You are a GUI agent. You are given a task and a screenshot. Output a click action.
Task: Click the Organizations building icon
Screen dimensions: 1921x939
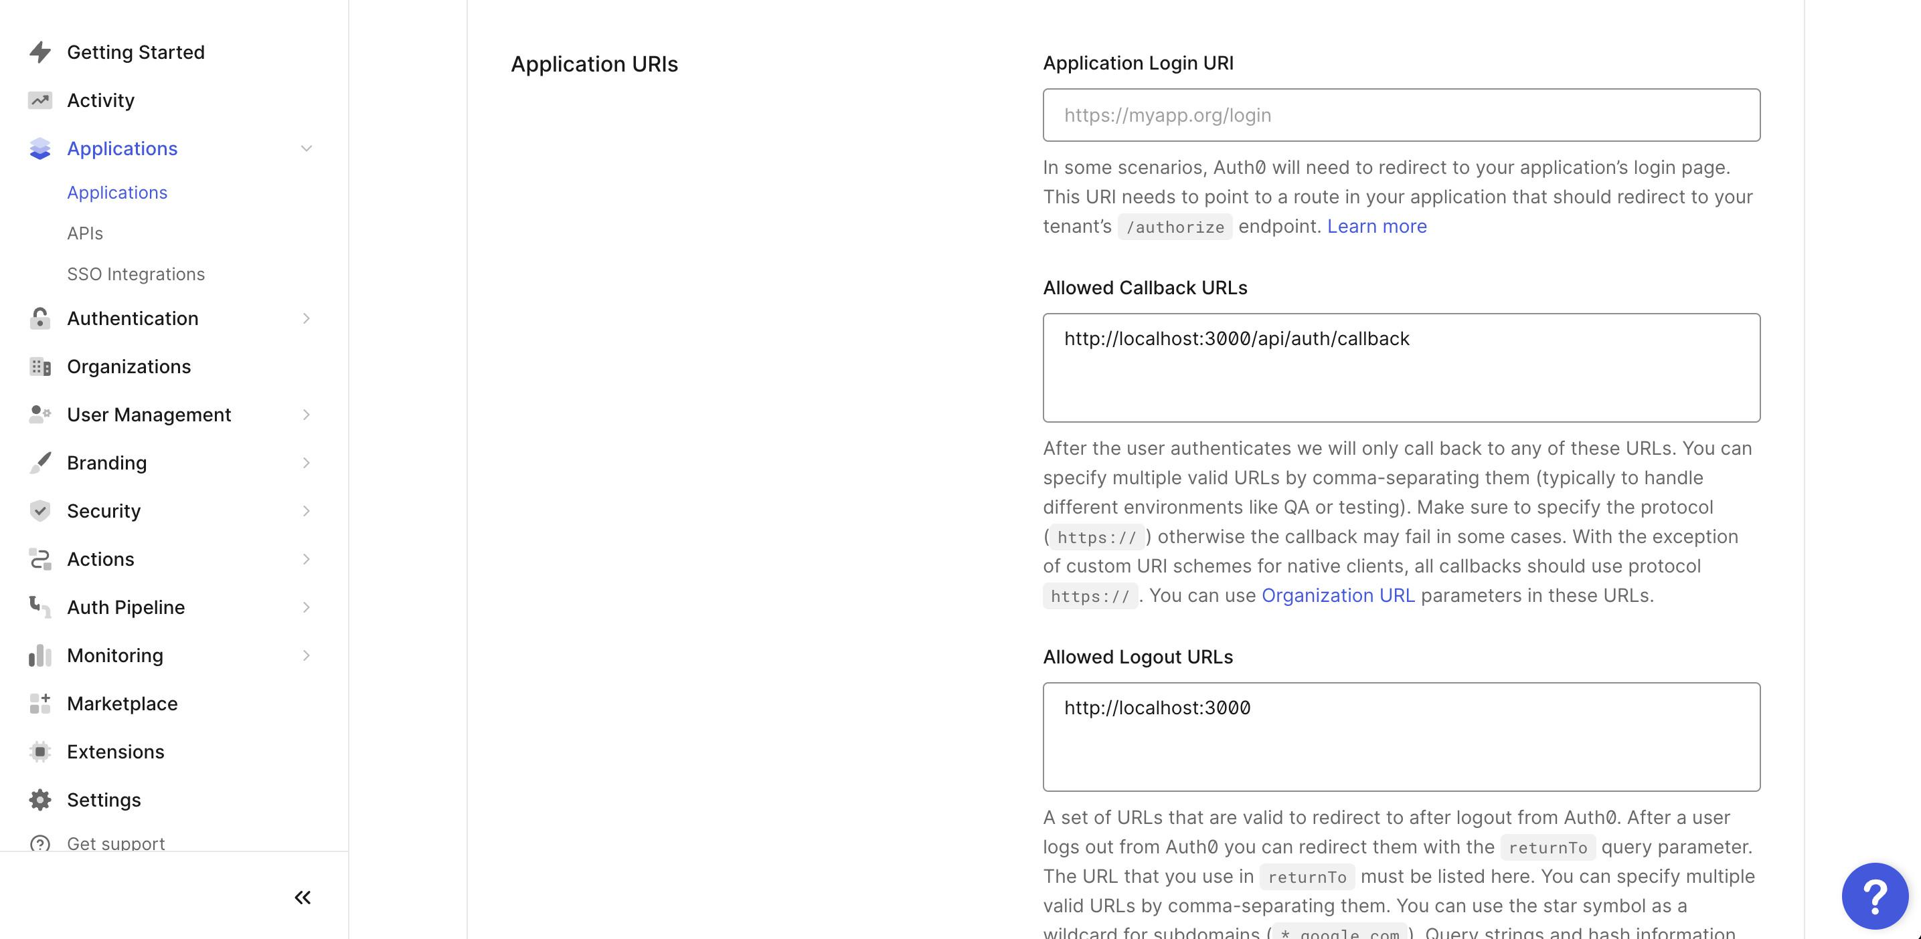tap(39, 366)
